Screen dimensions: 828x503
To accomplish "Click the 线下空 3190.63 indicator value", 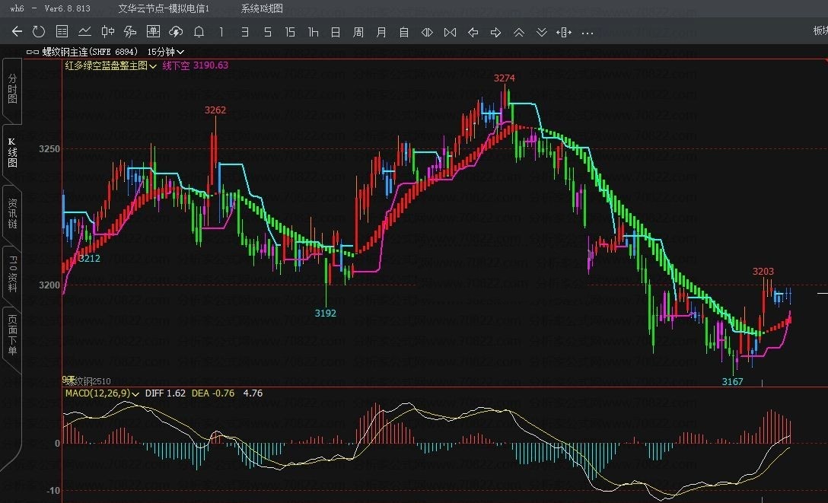I will [x=196, y=65].
